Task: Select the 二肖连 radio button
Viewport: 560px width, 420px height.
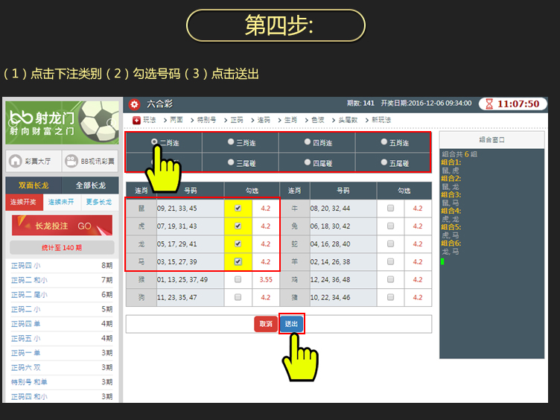Action: pos(154,141)
